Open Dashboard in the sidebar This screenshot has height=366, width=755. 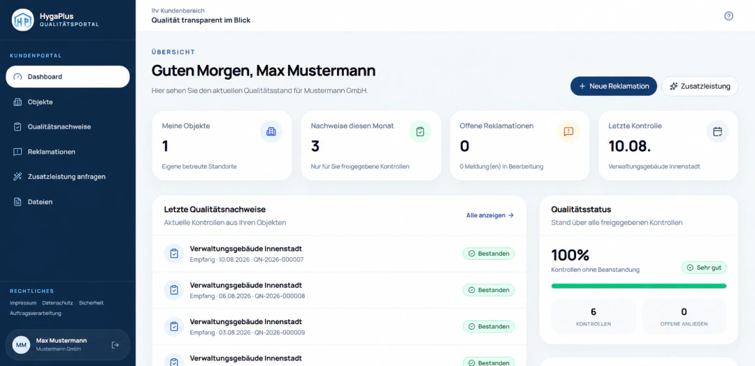coord(68,76)
